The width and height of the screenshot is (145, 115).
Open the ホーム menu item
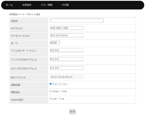pos(9,5)
